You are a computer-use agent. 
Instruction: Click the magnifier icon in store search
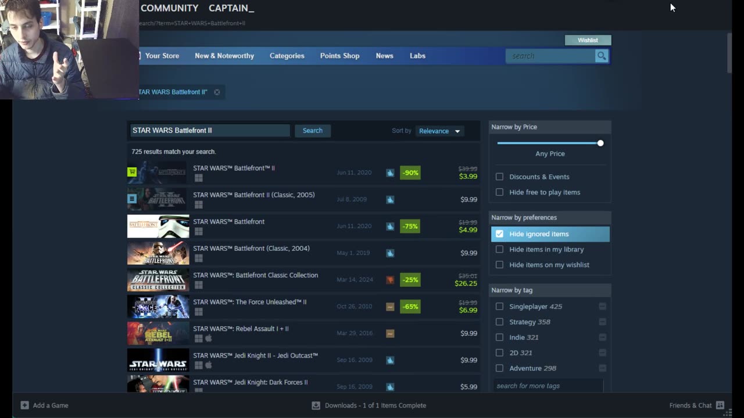click(602, 56)
